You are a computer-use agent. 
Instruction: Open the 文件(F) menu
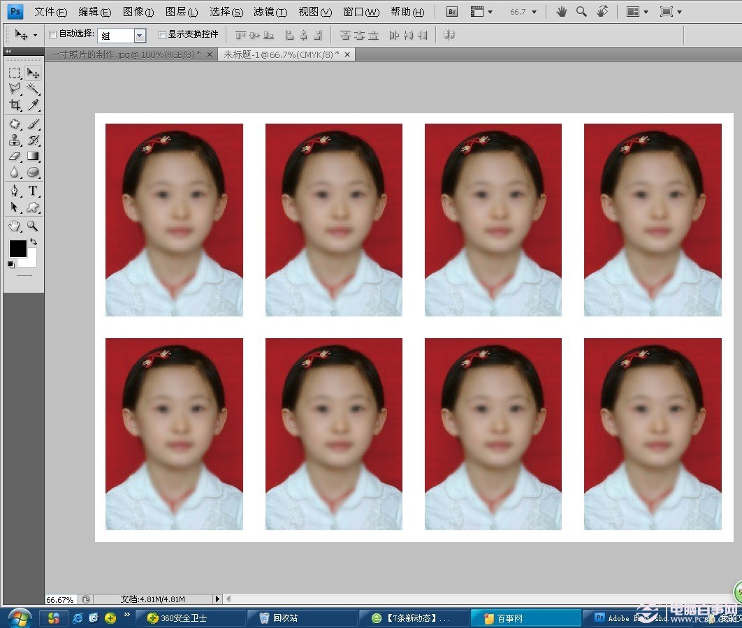click(50, 12)
